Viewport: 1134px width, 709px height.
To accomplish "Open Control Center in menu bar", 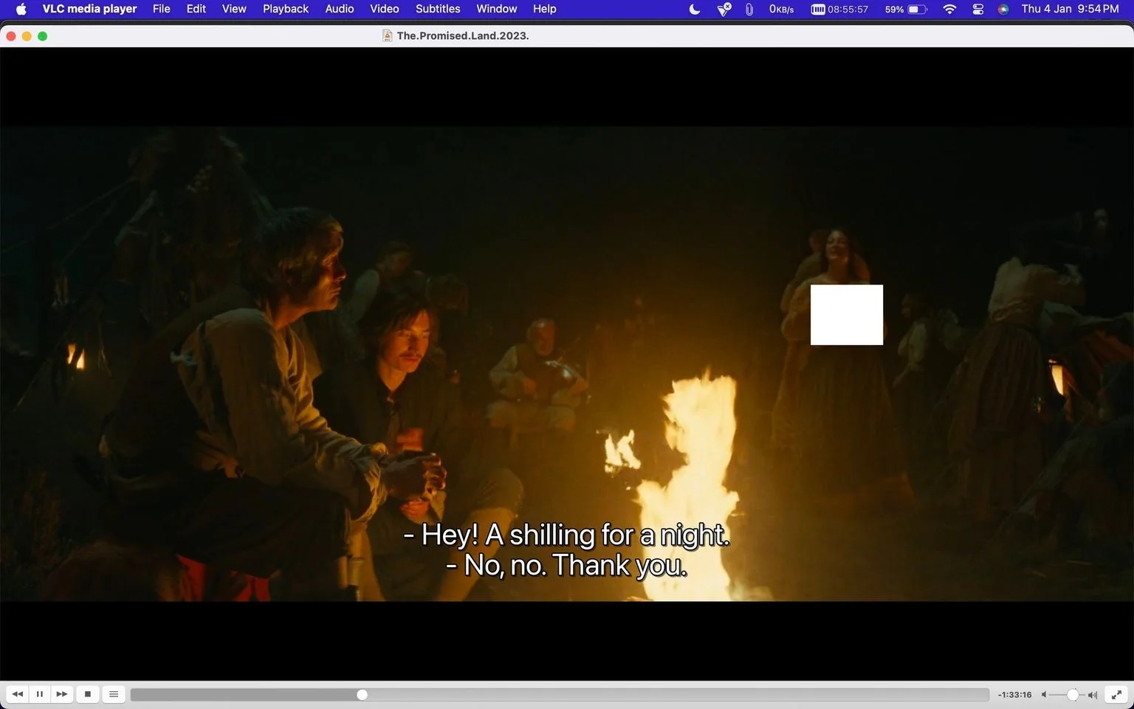I will (978, 9).
